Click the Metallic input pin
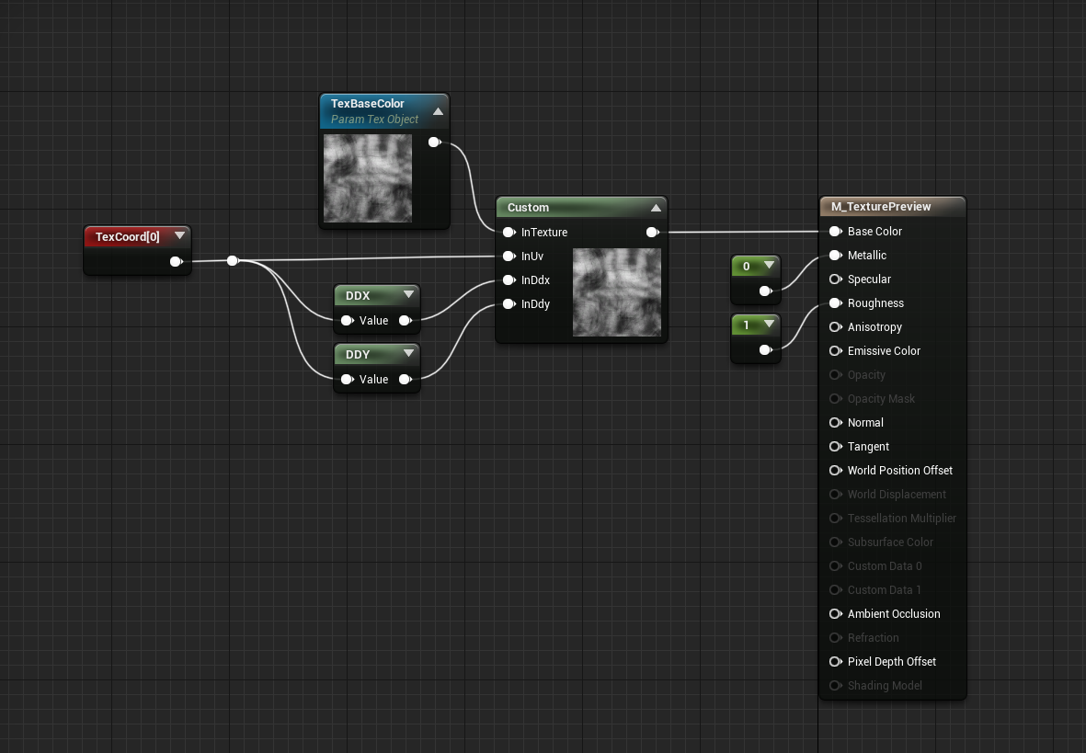The image size is (1086, 753). coord(835,255)
